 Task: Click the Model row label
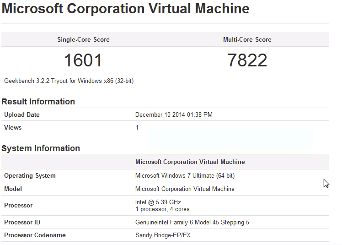(13, 189)
